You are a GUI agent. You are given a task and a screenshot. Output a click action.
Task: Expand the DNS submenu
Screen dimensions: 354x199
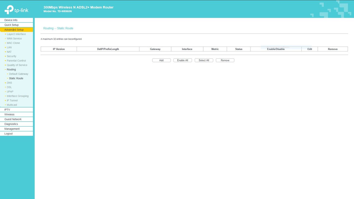(9, 83)
